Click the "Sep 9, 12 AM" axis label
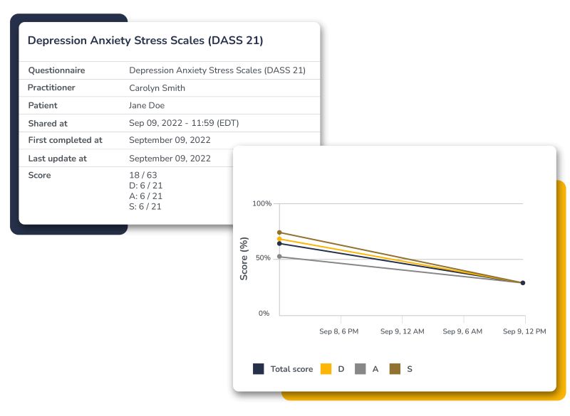This screenshot has height=416, width=570. tap(402, 331)
